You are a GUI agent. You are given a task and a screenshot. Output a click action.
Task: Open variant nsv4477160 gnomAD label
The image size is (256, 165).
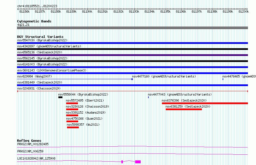tap(164, 76)
